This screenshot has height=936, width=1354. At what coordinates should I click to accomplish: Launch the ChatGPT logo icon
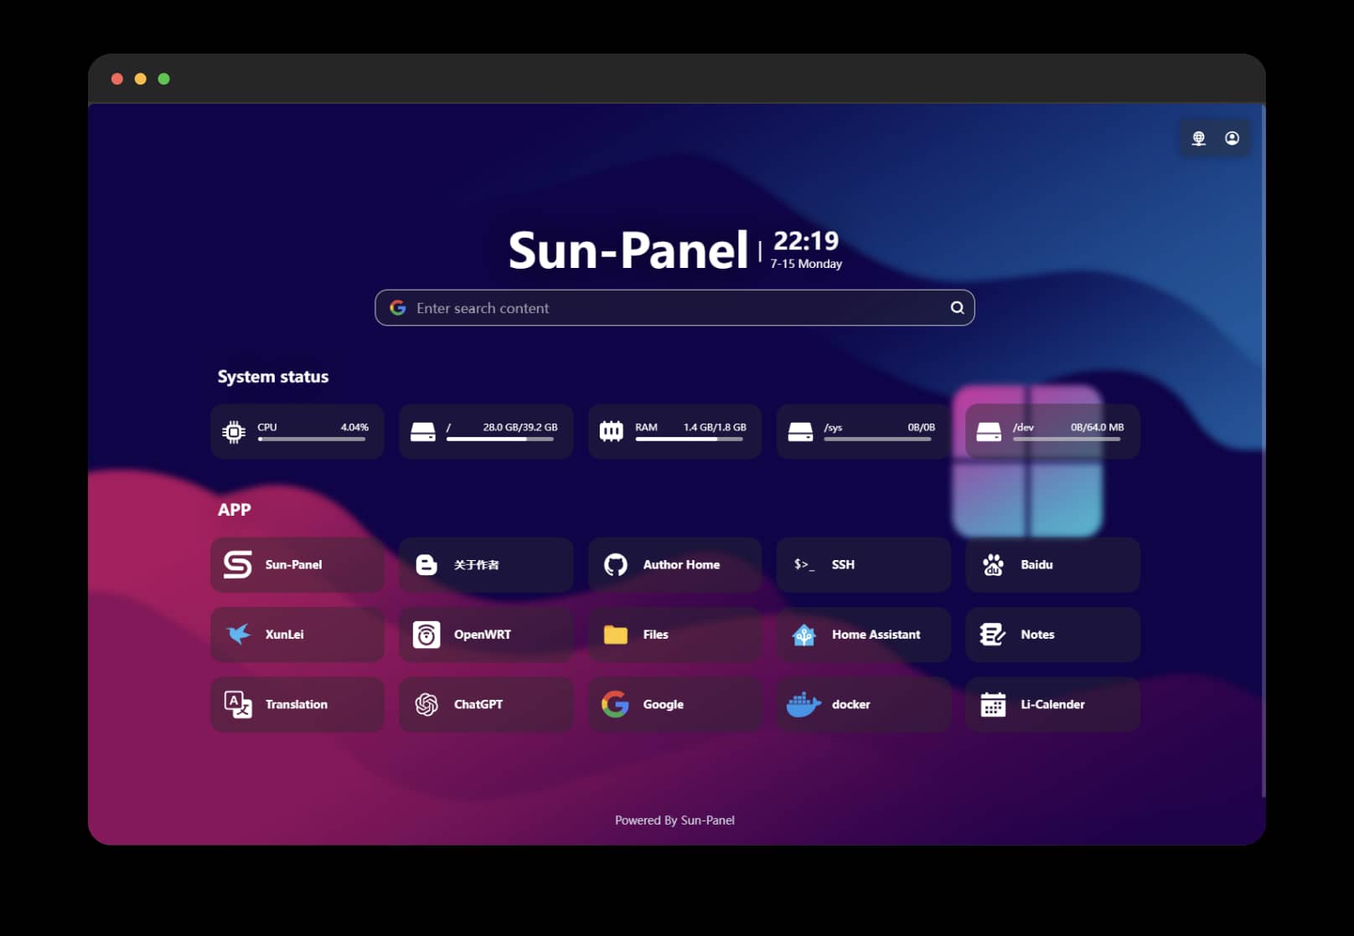coord(426,705)
